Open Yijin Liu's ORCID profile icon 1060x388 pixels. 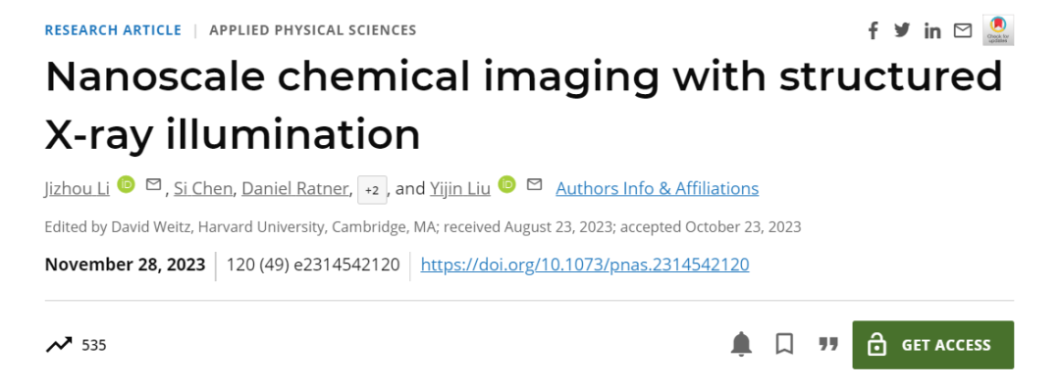(507, 184)
